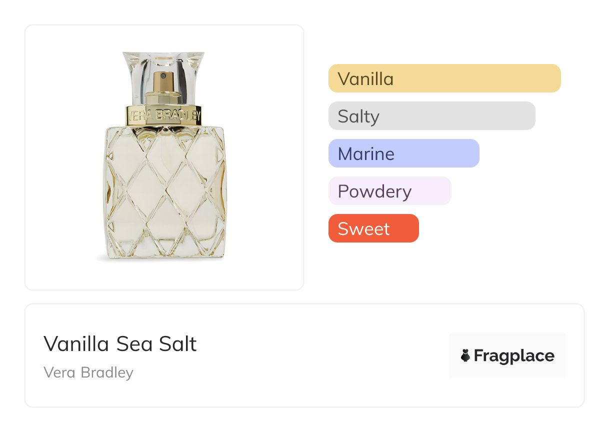
Task: Click the Fragplace flower logo icon
Action: 465,355
